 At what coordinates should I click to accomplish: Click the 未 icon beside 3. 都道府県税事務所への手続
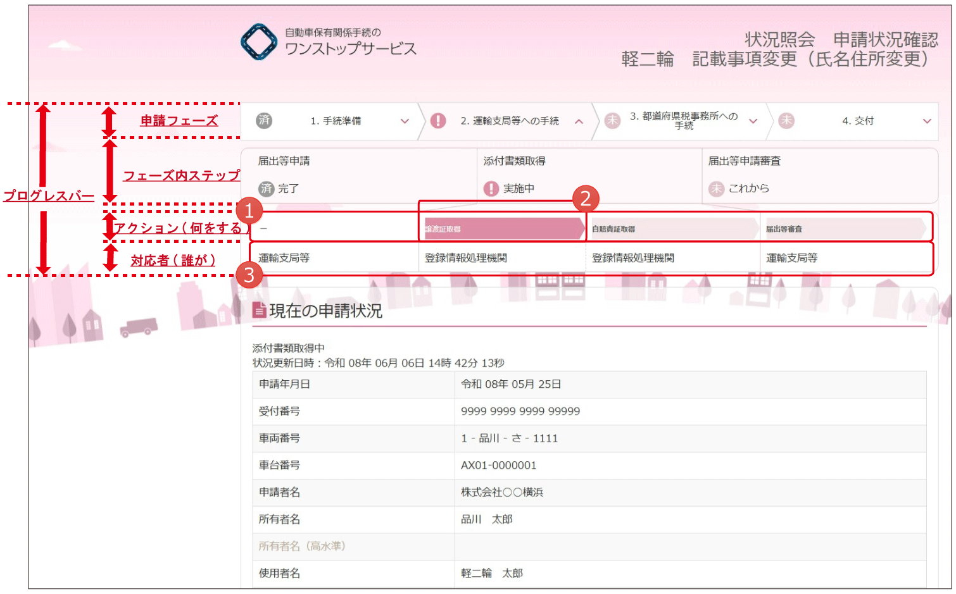(x=612, y=120)
